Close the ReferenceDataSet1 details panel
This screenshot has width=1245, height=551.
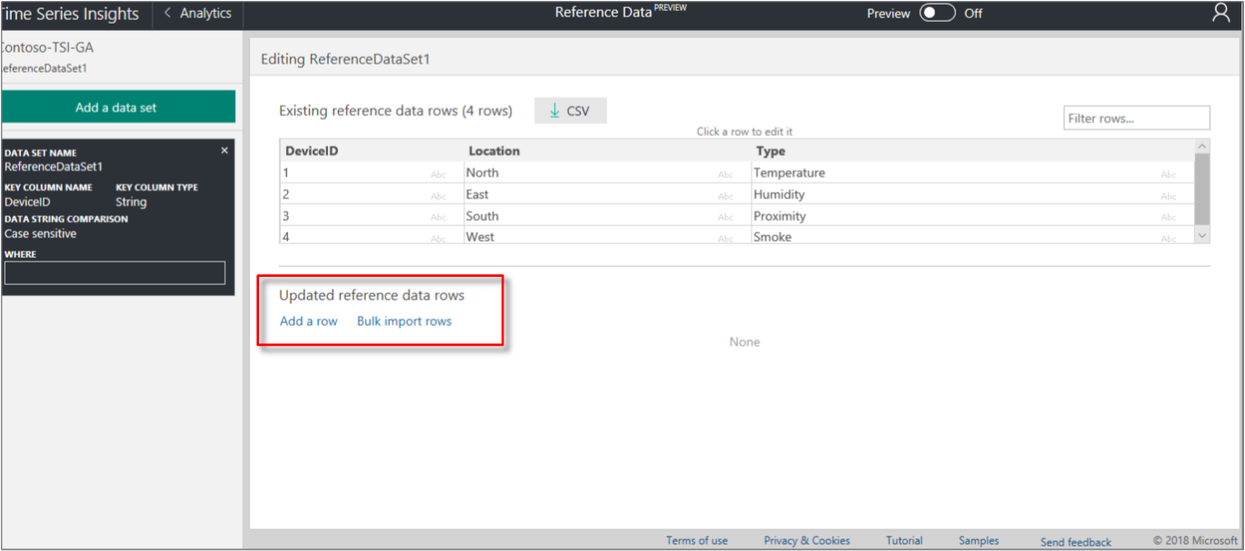coord(224,150)
